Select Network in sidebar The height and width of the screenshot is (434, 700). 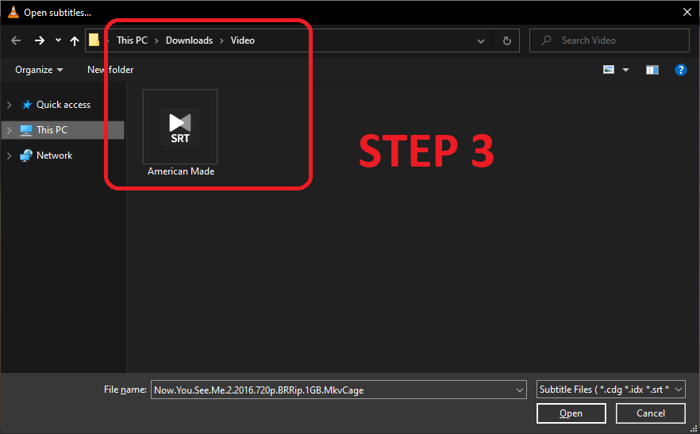[x=55, y=156]
